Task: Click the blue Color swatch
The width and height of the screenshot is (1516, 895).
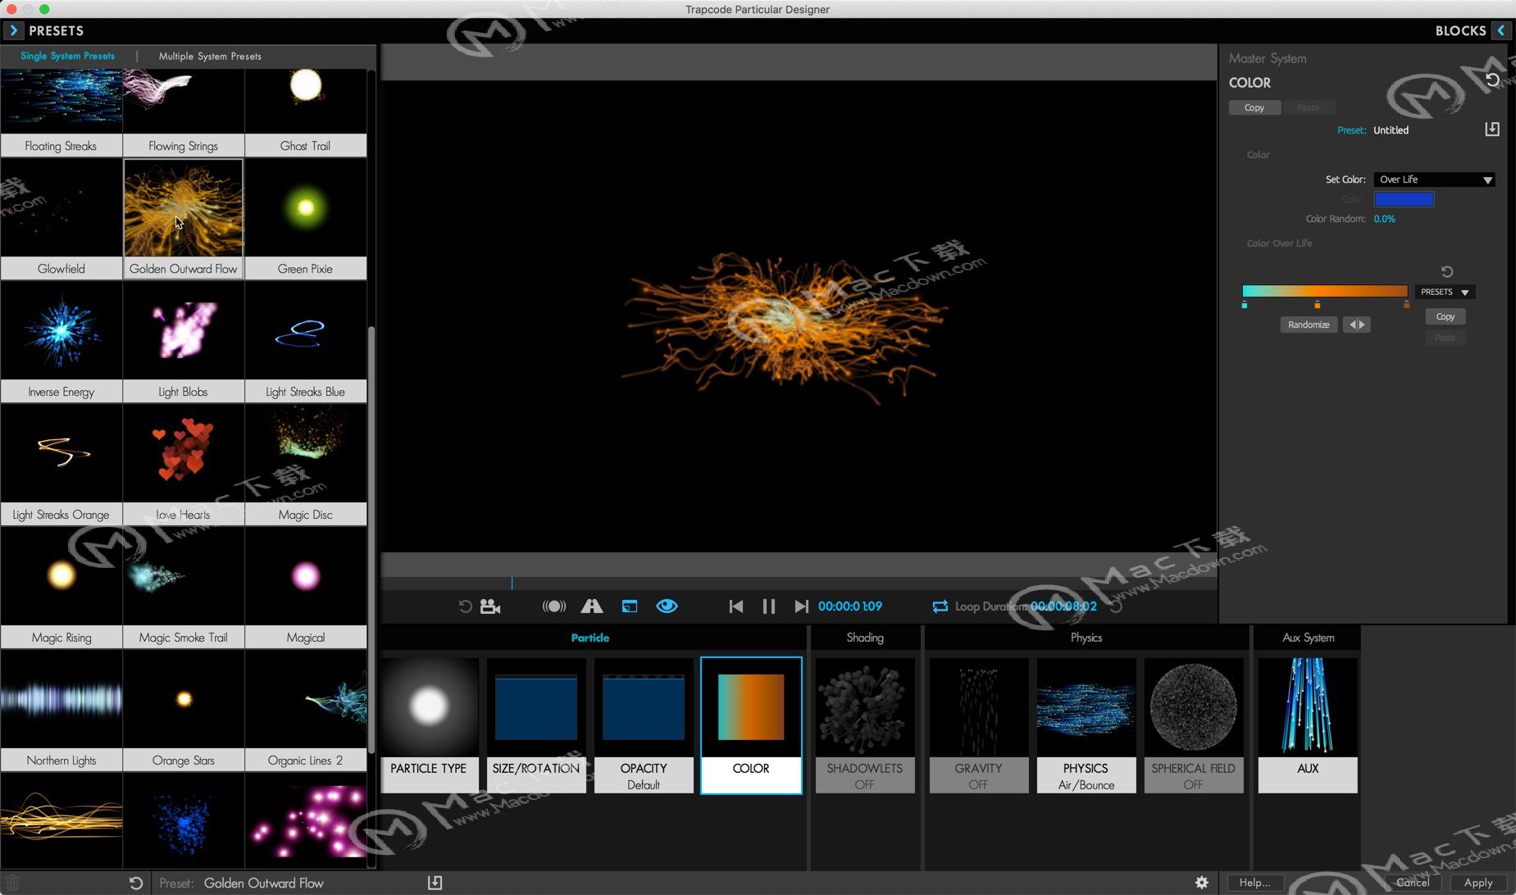Action: coord(1404,198)
